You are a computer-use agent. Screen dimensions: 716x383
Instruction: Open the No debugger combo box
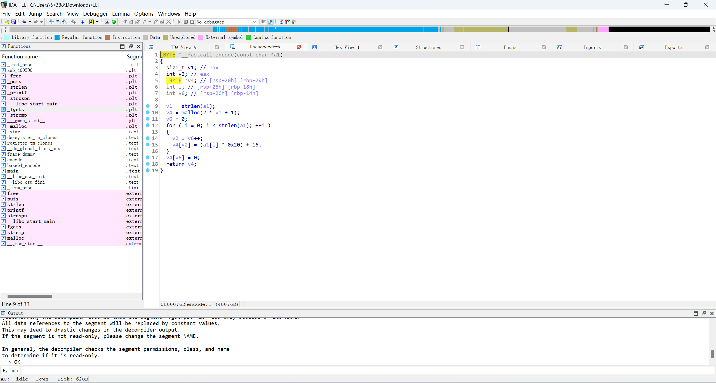pyautogui.click(x=226, y=22)
